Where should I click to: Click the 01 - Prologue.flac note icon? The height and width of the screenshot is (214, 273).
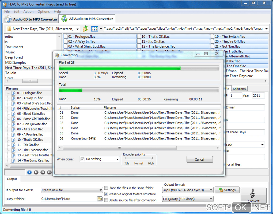point(13,93)
